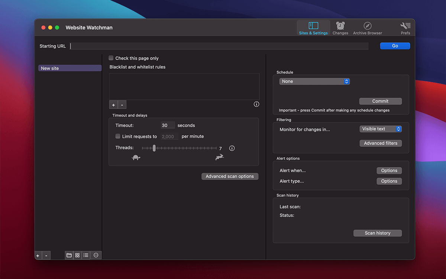Click the folder view icon
This screenshot has width=446, height=279.
click(x=69, y=255)
